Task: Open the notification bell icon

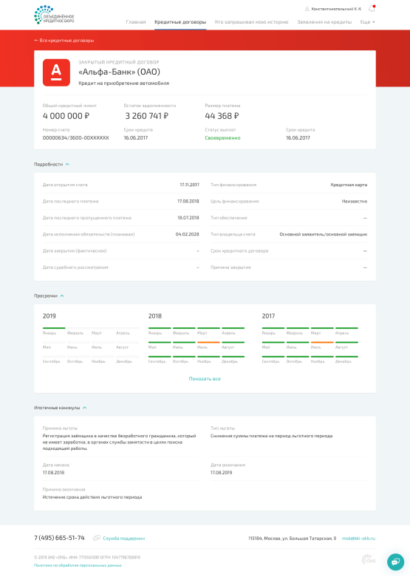Action: [x=372, y=8]
